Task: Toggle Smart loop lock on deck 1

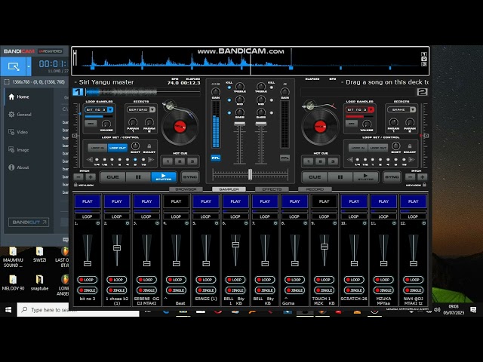Action: tap(149, 146)
